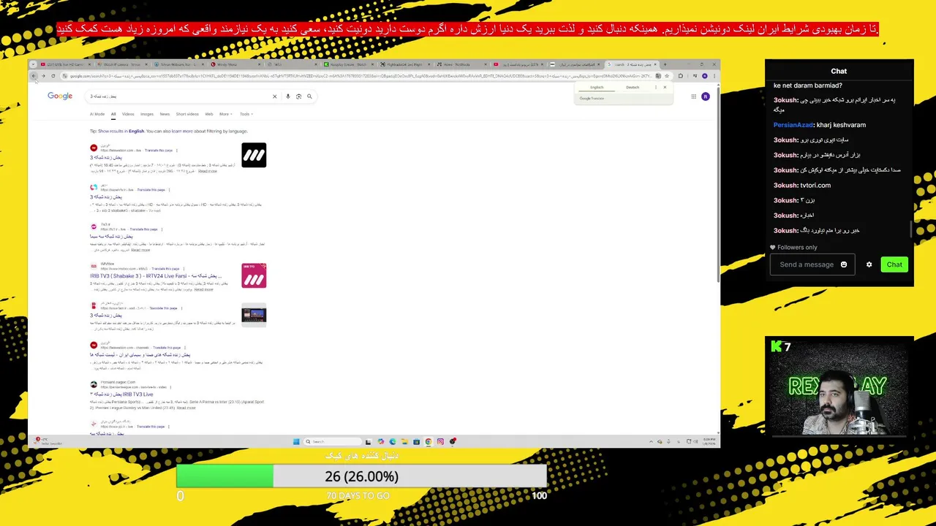Open the weather widget on taskbar

pos(46,441)
